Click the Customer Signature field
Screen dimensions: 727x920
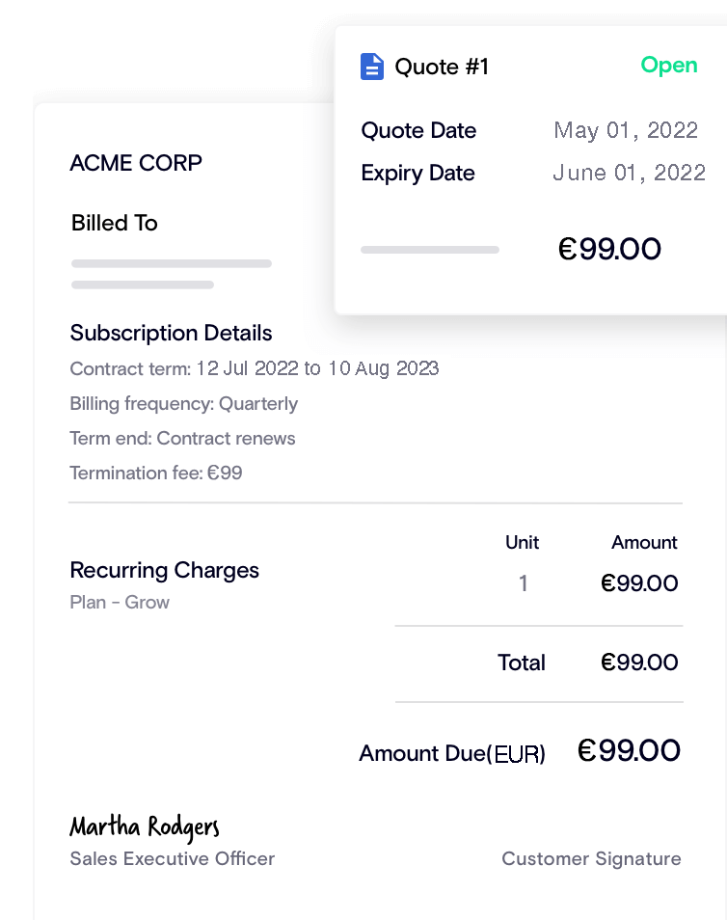tap(591, 859)
